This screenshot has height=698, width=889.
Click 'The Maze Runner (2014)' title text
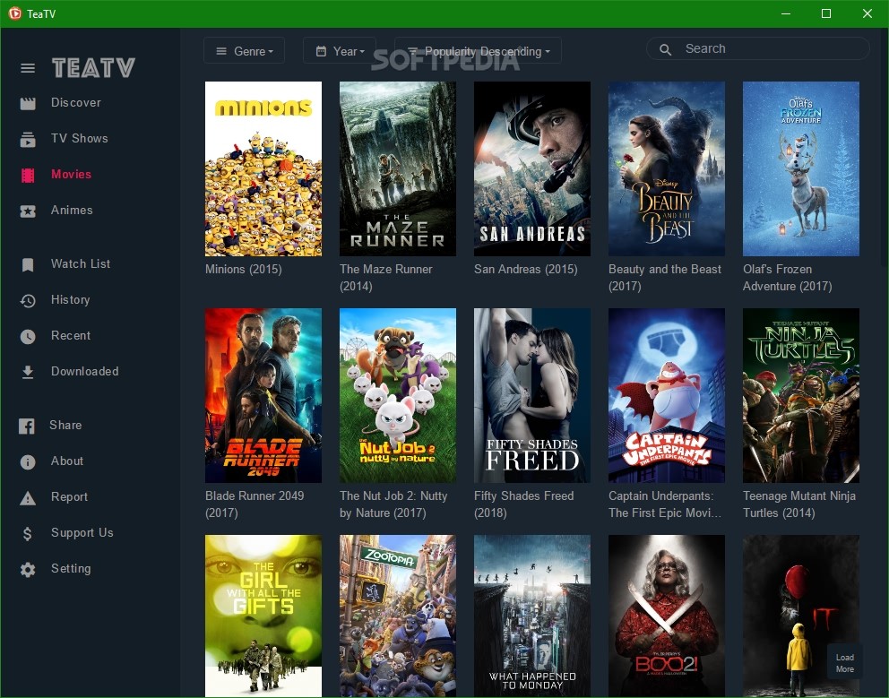point(386,278)
